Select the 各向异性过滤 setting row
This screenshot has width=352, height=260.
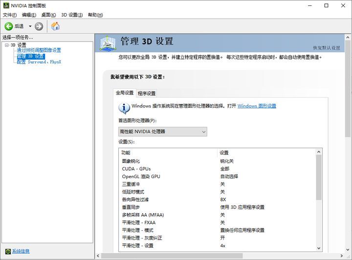click(x=217, y=200)
